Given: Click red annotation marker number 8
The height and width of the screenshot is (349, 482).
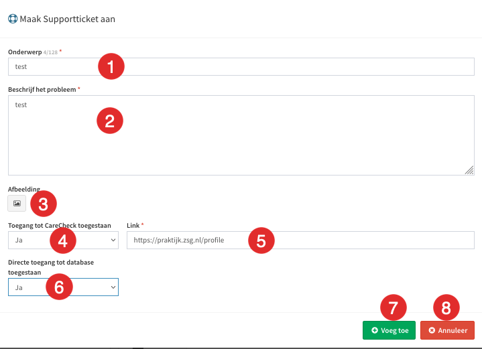Looking at the screenshot, I should (x=446, y=307).
